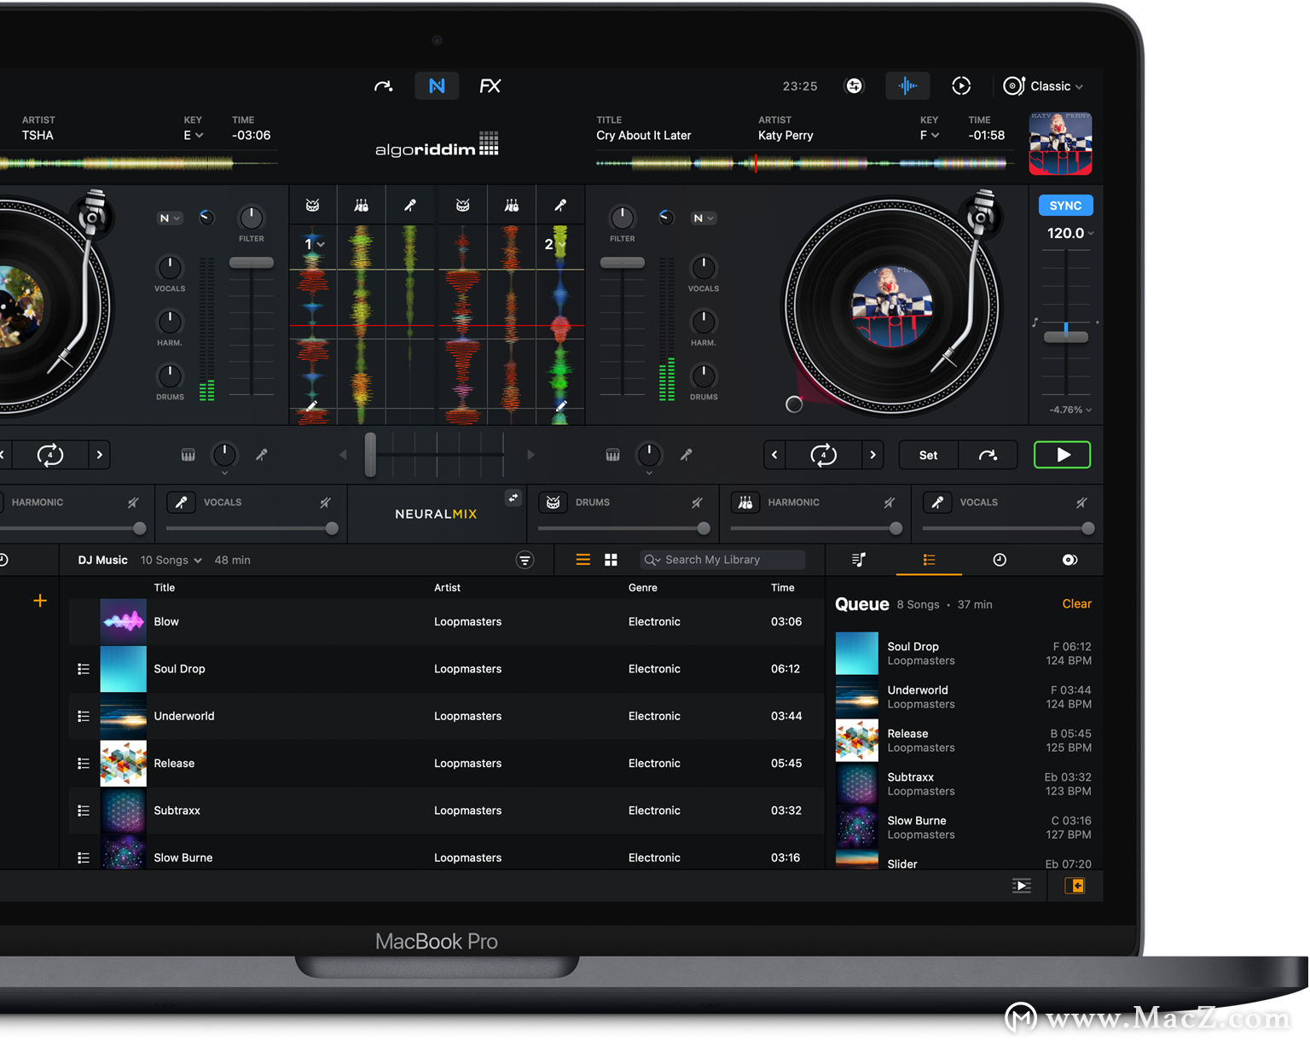This screenshot has height=1041, width=1310.
Task: Sort library by Artist column
Action: pyautogui.click(x=447, y=588)
